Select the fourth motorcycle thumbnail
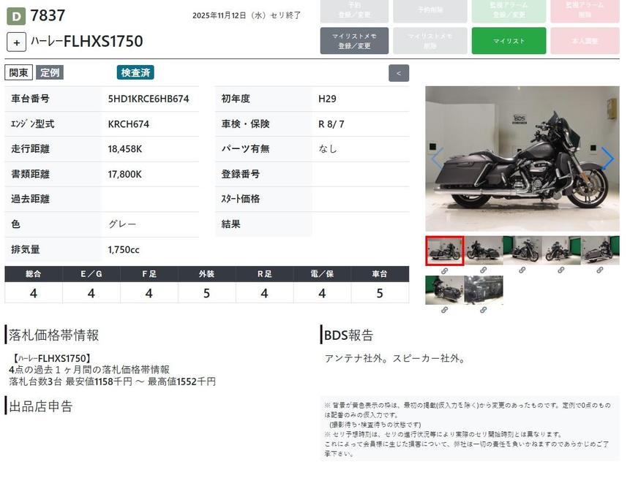 point(561,251)
